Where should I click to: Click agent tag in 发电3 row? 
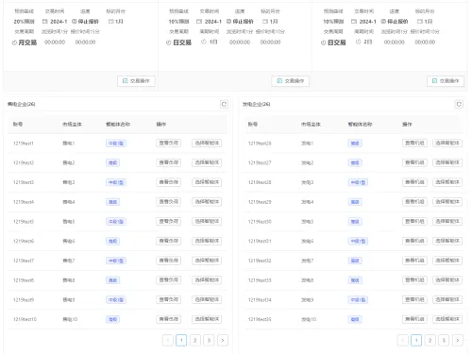click(x=358, y=182)
